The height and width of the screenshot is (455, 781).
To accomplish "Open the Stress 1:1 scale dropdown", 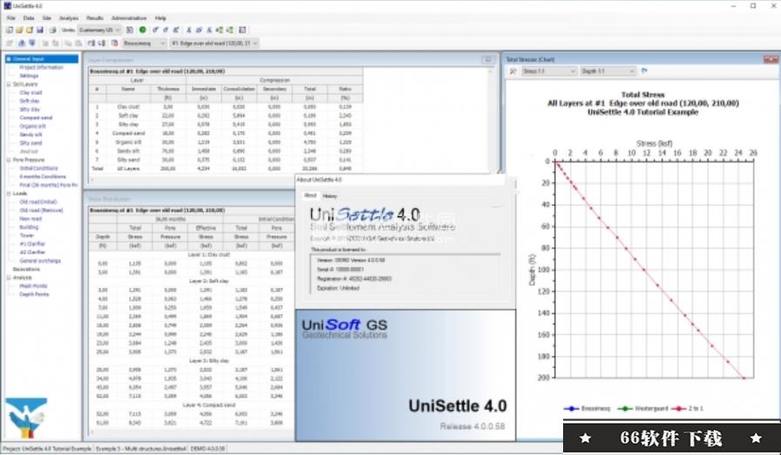I will [x=549, y=71].
